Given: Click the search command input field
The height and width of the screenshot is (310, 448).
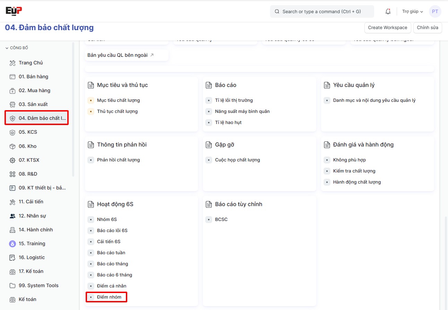Looking at the screenshot, I should [322, 11].
